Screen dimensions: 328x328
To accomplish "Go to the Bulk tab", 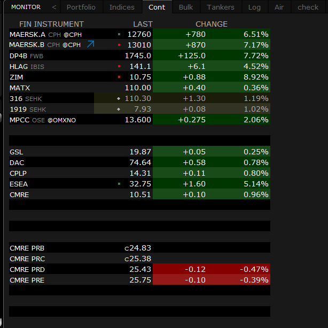I will tap(186, 7).
